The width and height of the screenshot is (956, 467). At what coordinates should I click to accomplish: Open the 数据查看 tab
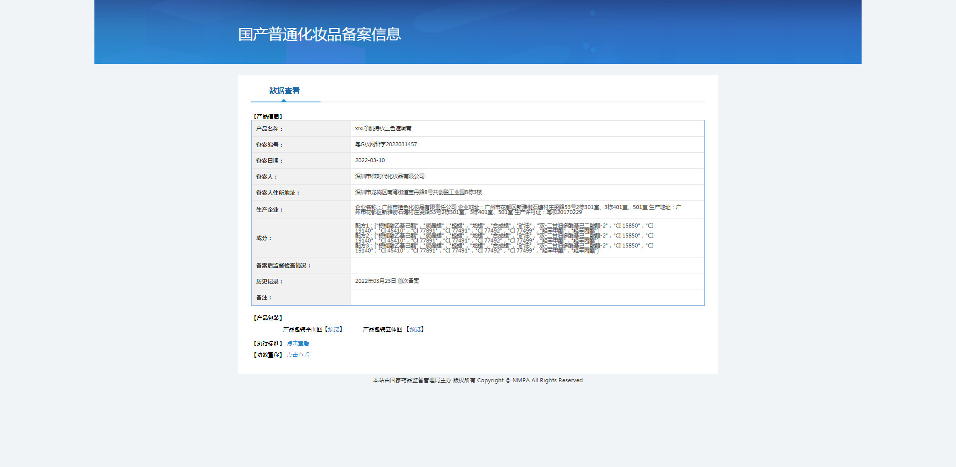click(x=285, y=91)
